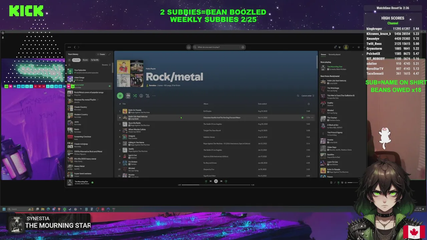Pause playback in the bottom player bar
The width and height of the screenshot is (427, 240).
[216, 181]
